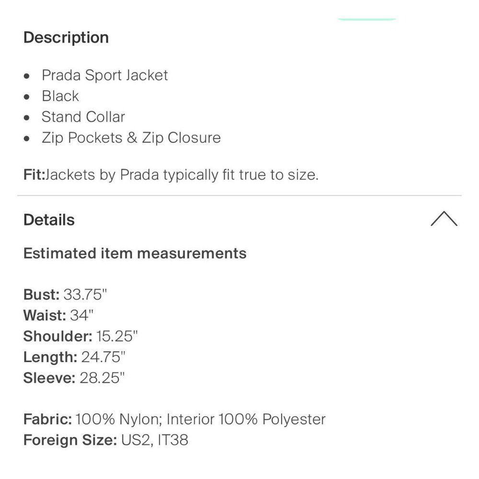Screen dimensions: 479x479
Task: Click the bold Fabric label
Action: coord(47,420)
